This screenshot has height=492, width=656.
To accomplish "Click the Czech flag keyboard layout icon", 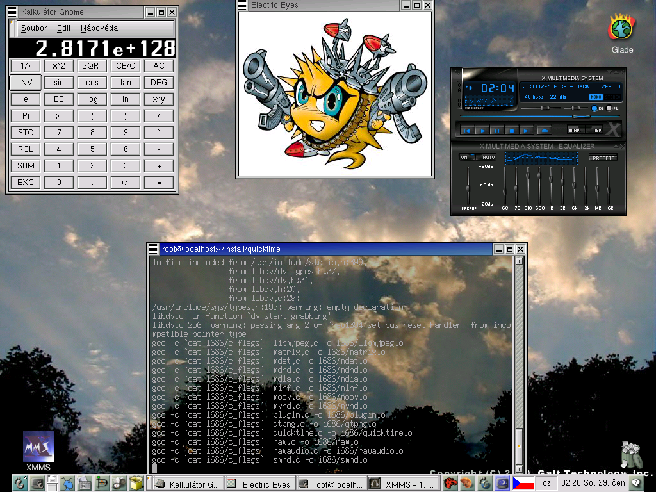I will 523,484.
